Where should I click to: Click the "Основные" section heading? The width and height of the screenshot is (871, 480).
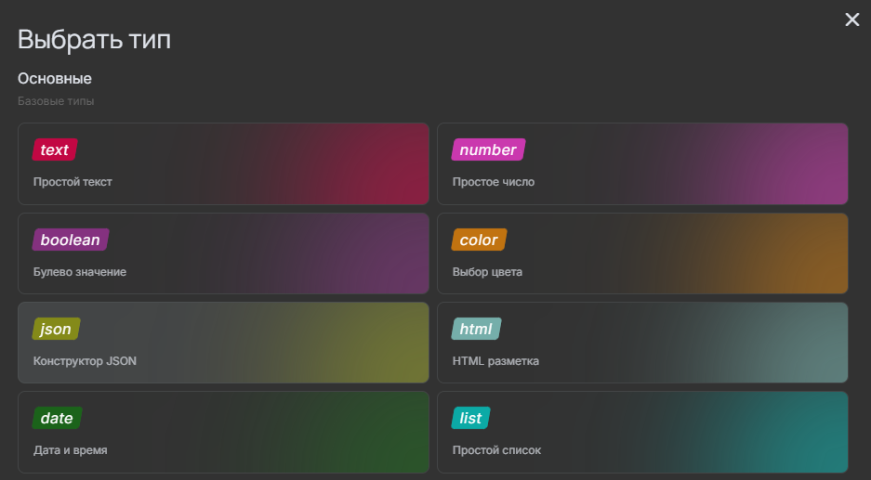pyautogui.click(x=55, y=79)
